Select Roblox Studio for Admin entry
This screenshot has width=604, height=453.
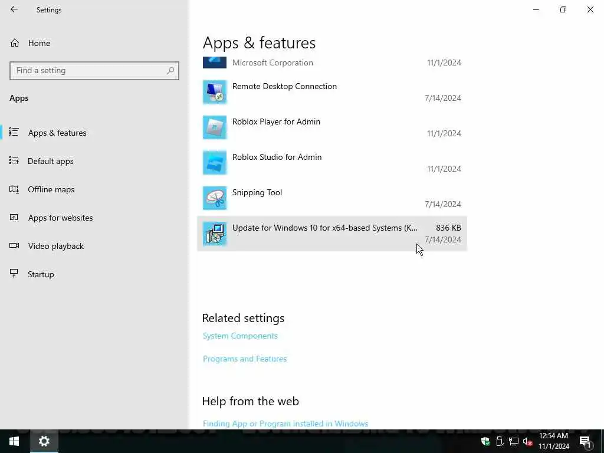tap(277, 157)
